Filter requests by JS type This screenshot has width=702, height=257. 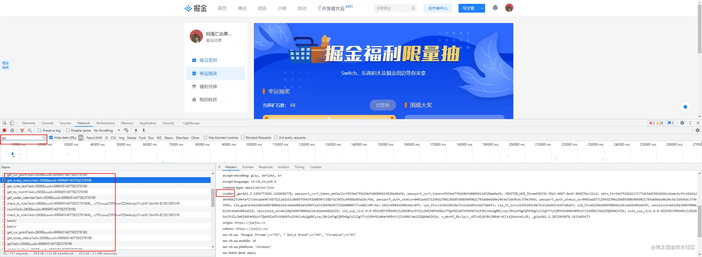[x=106, y=138]
